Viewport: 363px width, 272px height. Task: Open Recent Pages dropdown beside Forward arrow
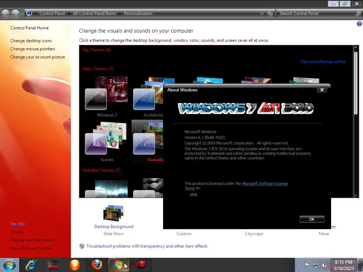point(22,14)
